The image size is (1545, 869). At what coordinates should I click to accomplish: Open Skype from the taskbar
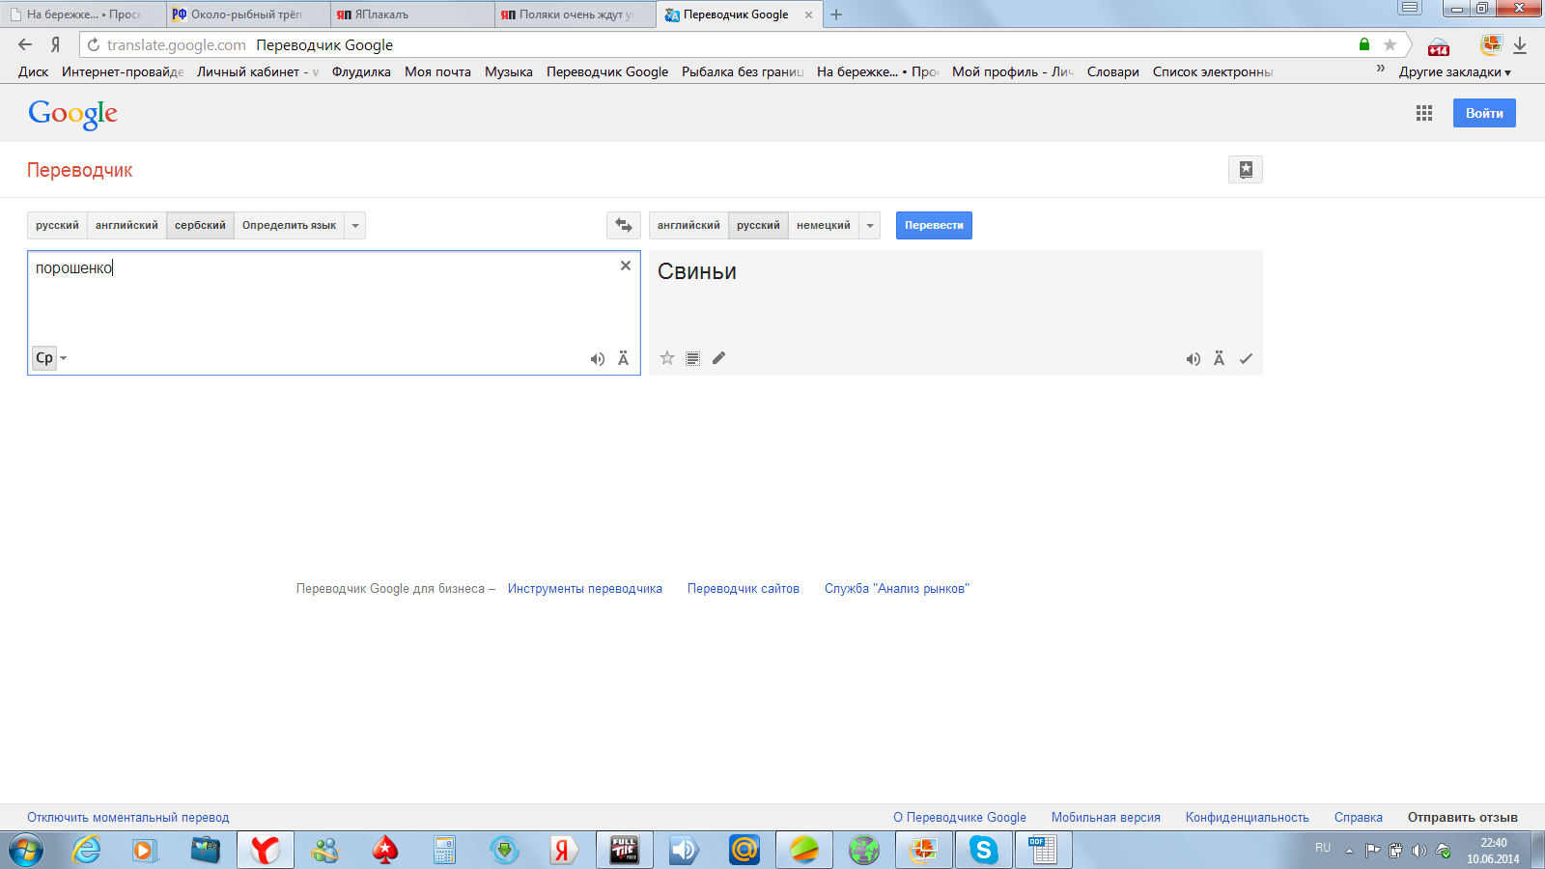pos(983,850)
